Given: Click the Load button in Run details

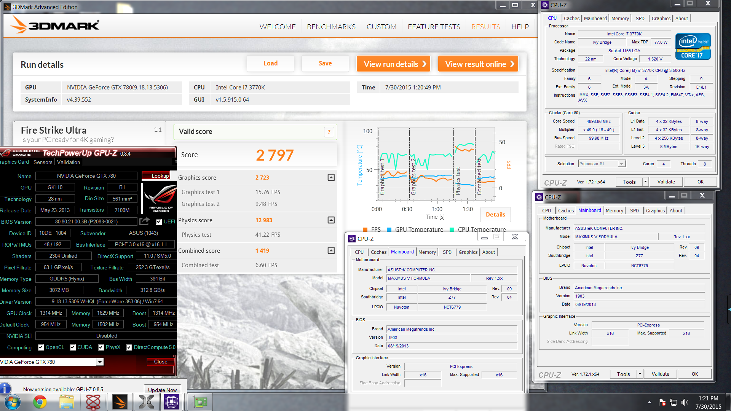Looking at the screenshot, I should 270,64.
